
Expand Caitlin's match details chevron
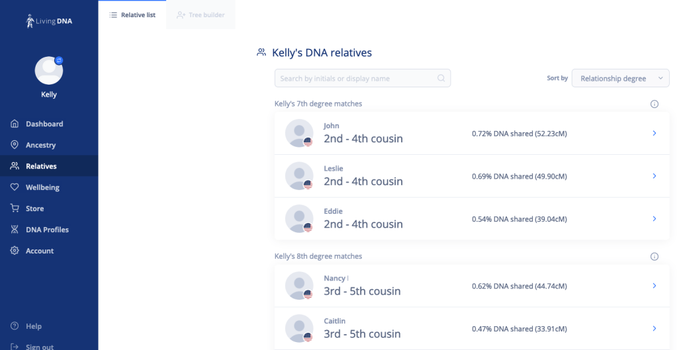tap(654, 329)
